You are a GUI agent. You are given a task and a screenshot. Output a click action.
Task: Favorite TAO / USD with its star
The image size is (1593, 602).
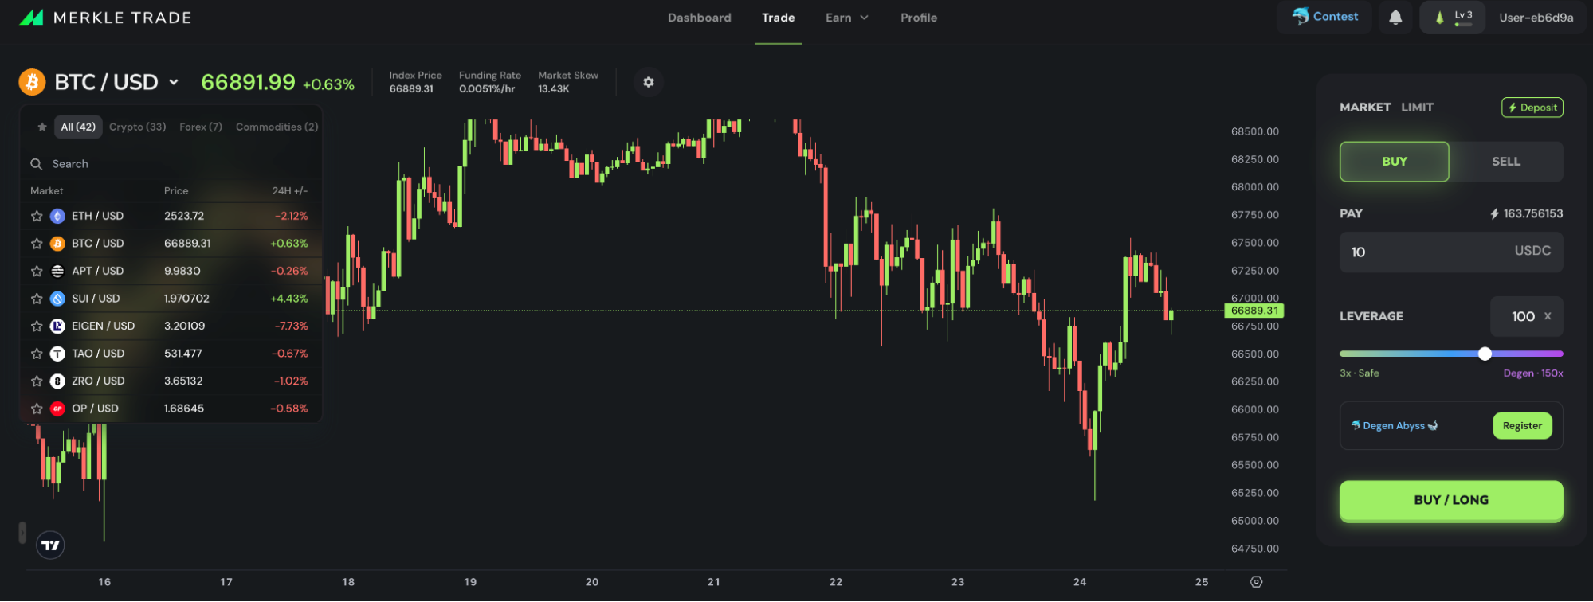tap(37, 354)
